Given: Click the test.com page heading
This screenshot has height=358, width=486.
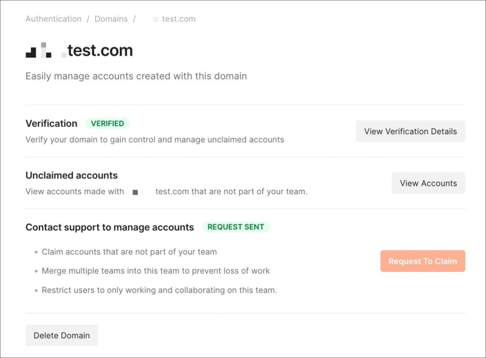Looking at the screenshot, I should coord(100,51).
